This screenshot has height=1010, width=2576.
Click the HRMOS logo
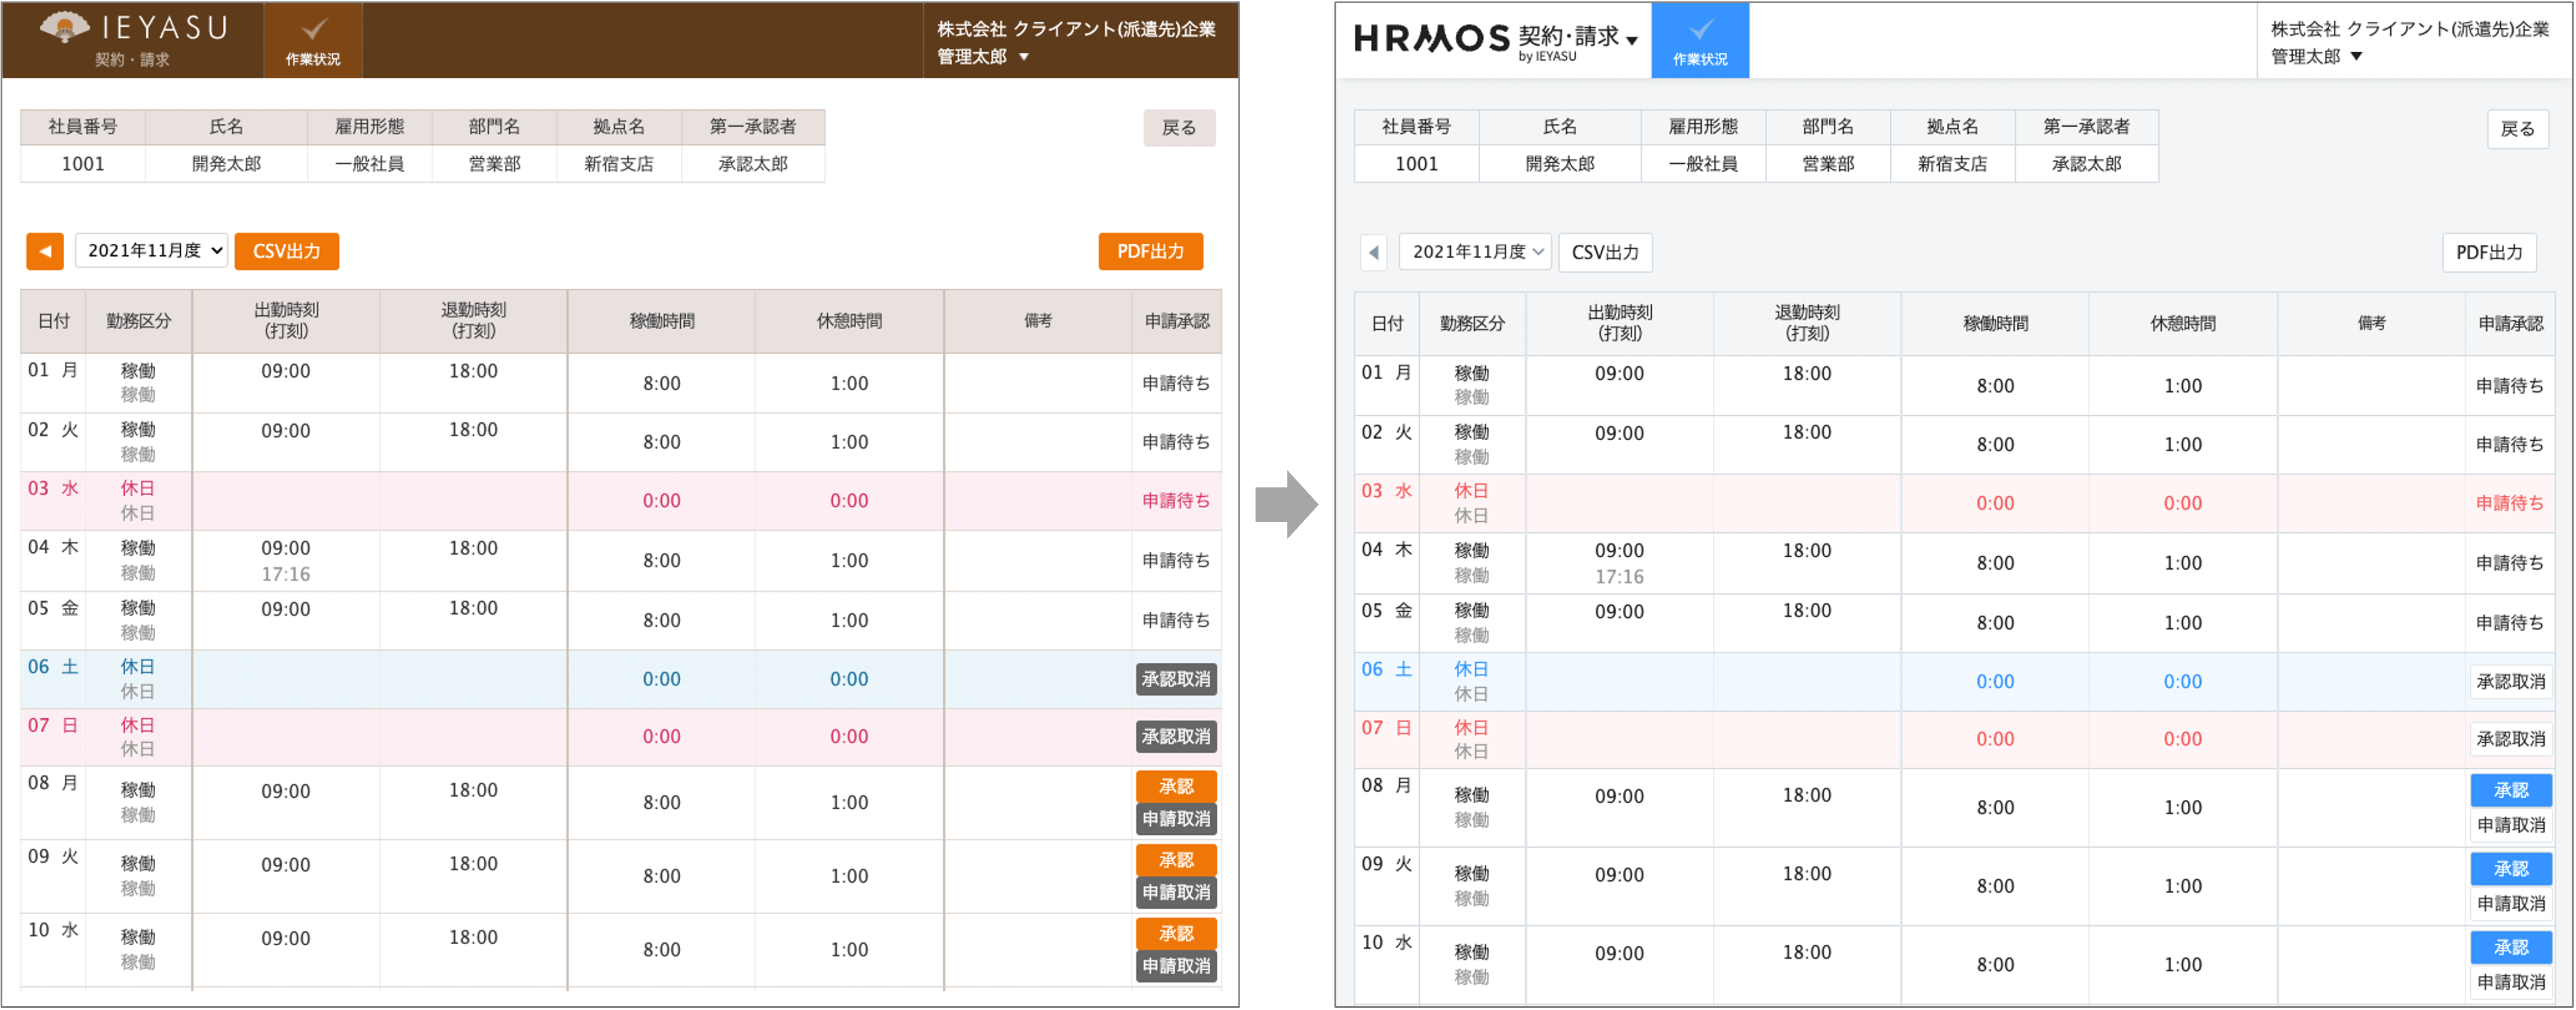[1431, 38]
